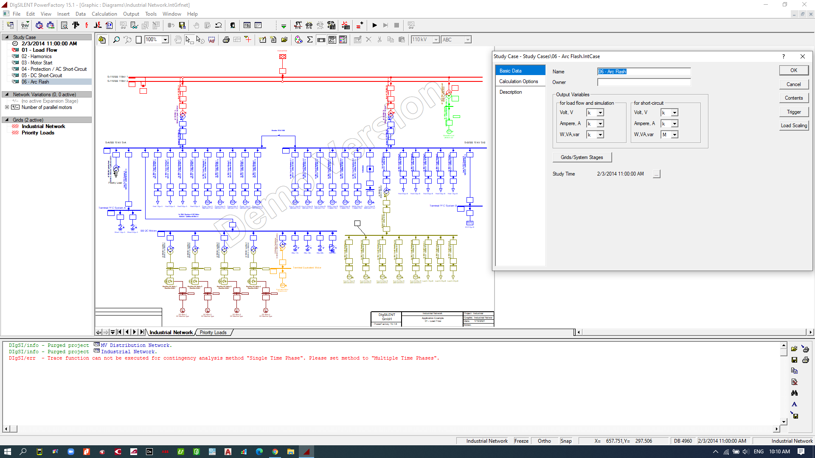Click the Owner input field
The image size is (815, 458).
coord(644,82)
